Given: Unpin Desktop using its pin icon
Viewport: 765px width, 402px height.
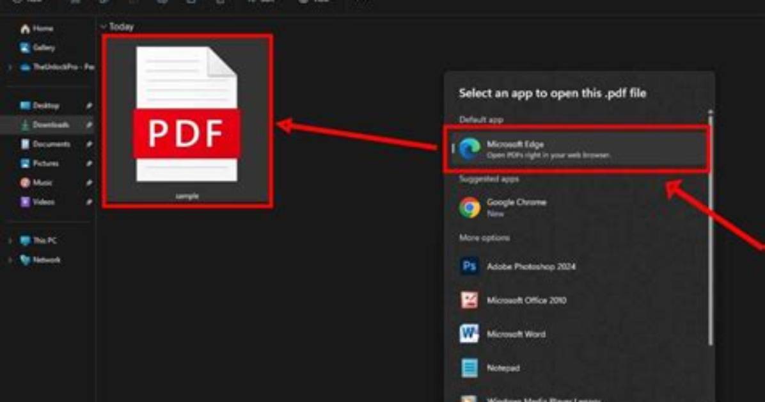Looking at the screenshot, I should point(89,106).
